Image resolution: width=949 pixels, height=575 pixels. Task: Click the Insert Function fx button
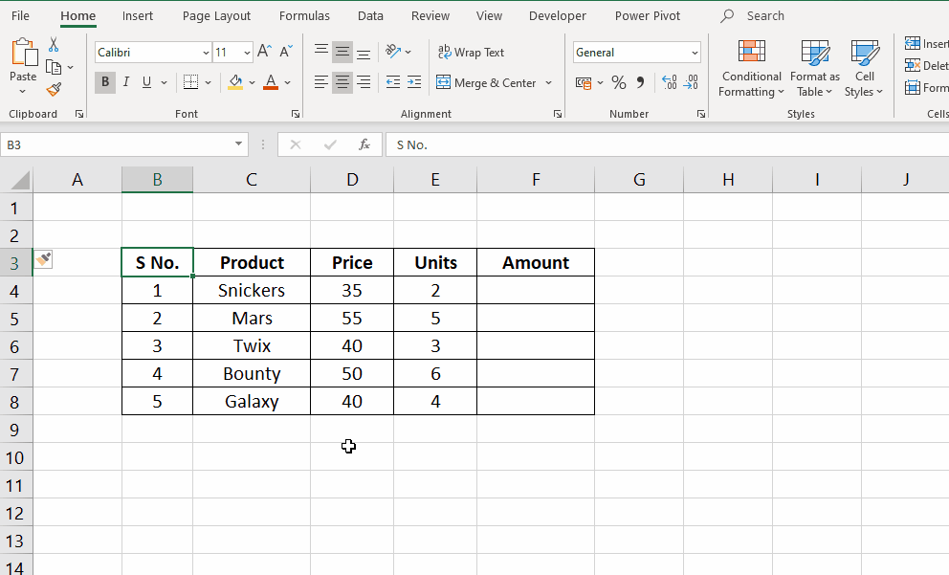pos(364,144)
